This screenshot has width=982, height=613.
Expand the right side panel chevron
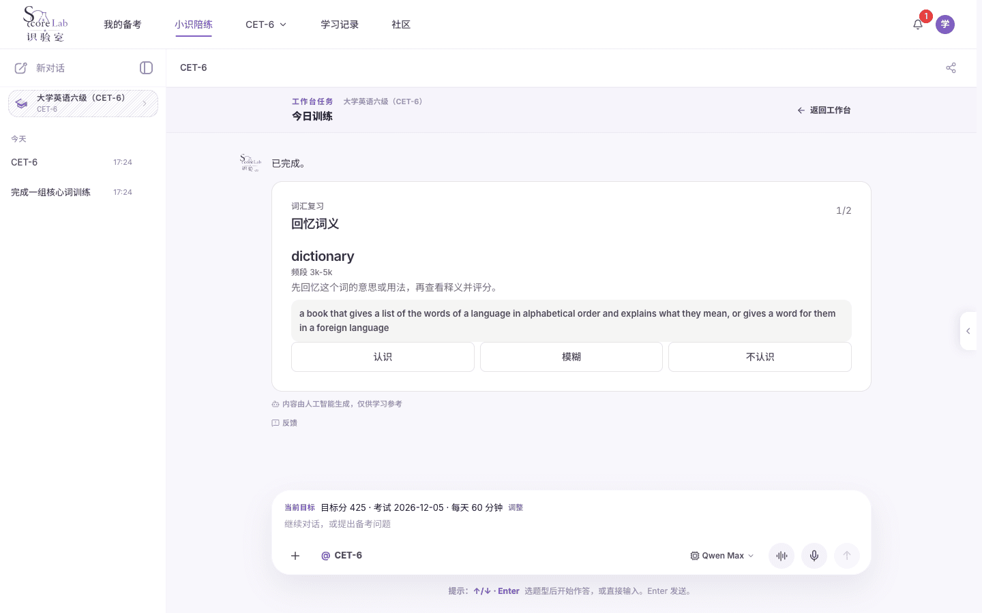click(968, 331)
